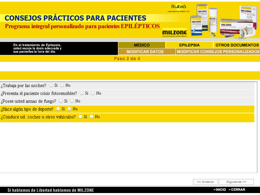
Task: Click '¿Hace algún tipo de deporte?' text
Action: click(27, 109)
